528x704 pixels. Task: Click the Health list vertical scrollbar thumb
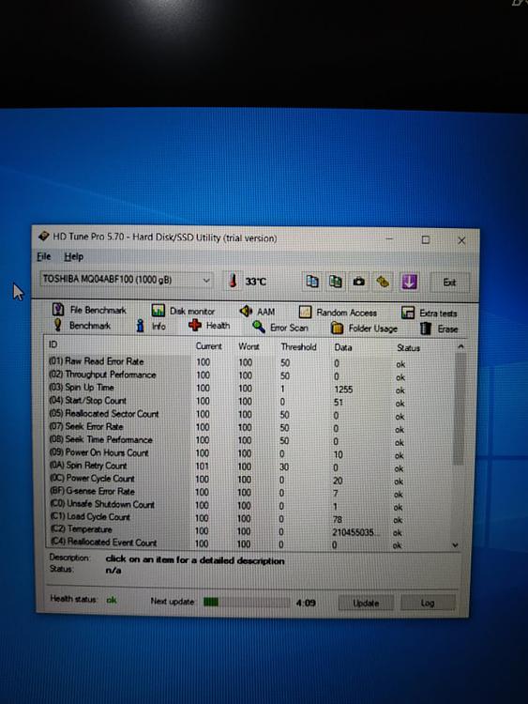pos(459,408)
